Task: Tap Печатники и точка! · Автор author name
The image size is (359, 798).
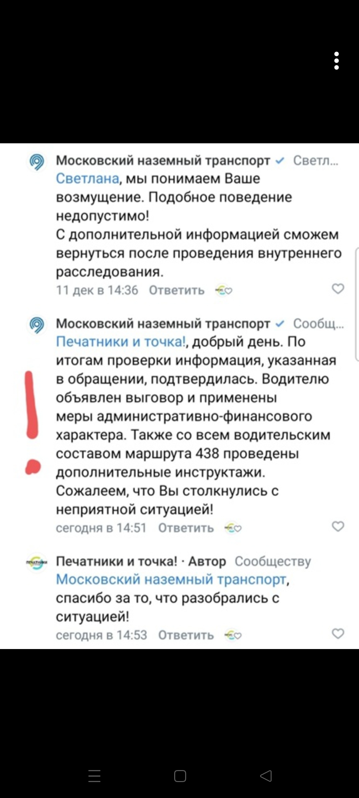Action: click(116, 561)
